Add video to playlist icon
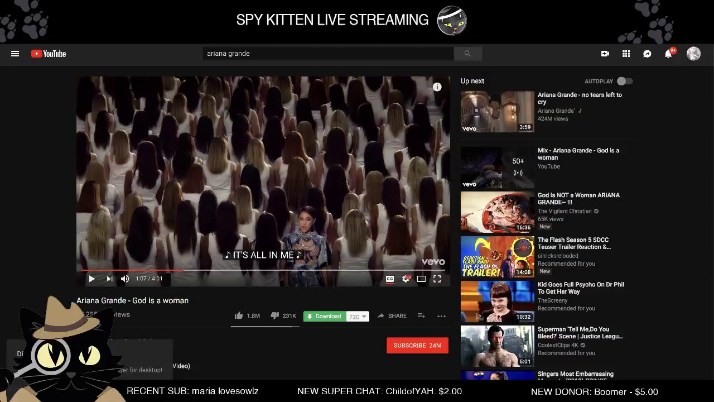Image resolution: width=714 pixels, height=402 pixels. pos(421,316)
